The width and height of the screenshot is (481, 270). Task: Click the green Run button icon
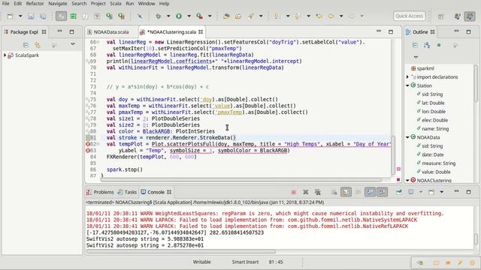click(179, 16)
